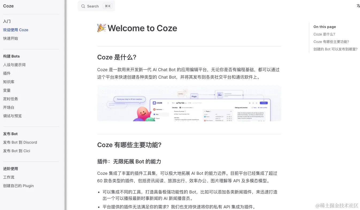360x210 pixels.
Task: Click the ⌘K shortcut badge
Action: click(108, 6)
